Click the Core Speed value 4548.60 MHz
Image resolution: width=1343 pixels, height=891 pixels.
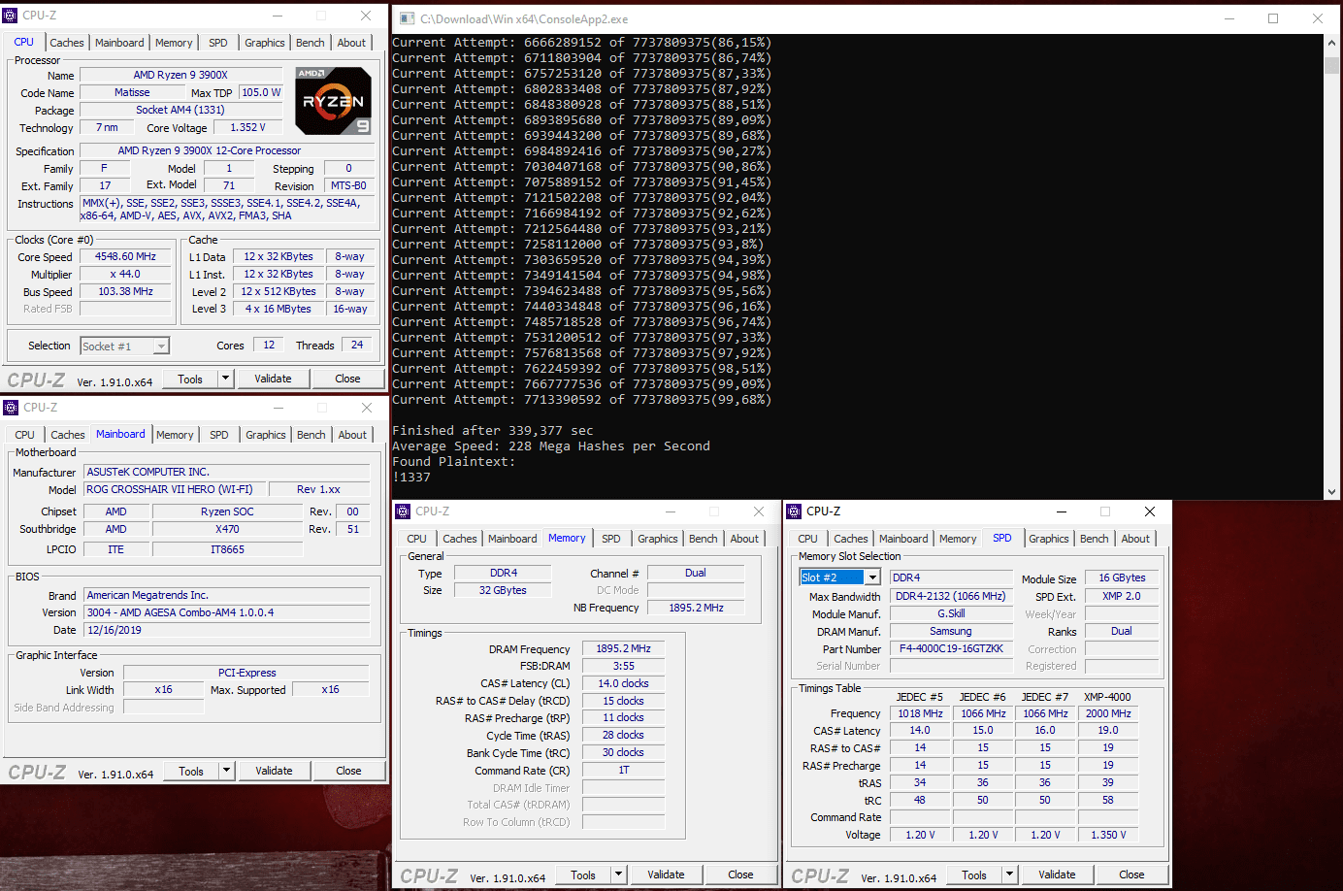(125, 257)
